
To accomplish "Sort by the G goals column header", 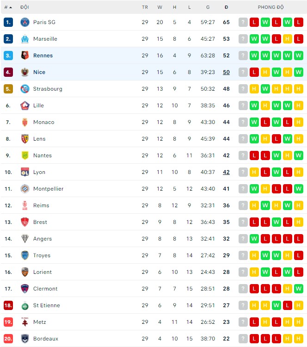I will [x=208, y=7].
